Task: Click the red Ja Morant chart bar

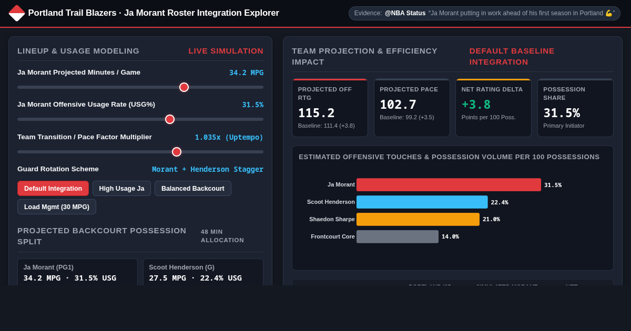Action: click(x=449, y=185)
